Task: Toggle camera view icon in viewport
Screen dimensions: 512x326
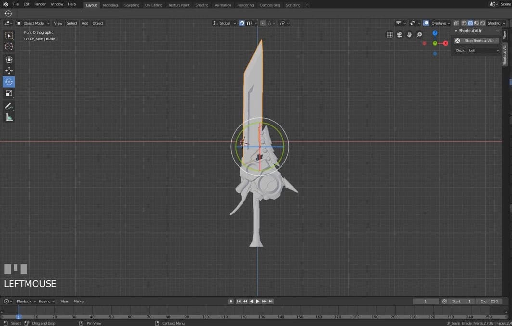Action: [399, 35]
